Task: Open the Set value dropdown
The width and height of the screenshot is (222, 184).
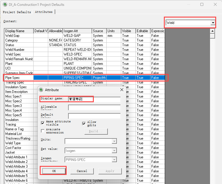Action: (x=114, y=151)
